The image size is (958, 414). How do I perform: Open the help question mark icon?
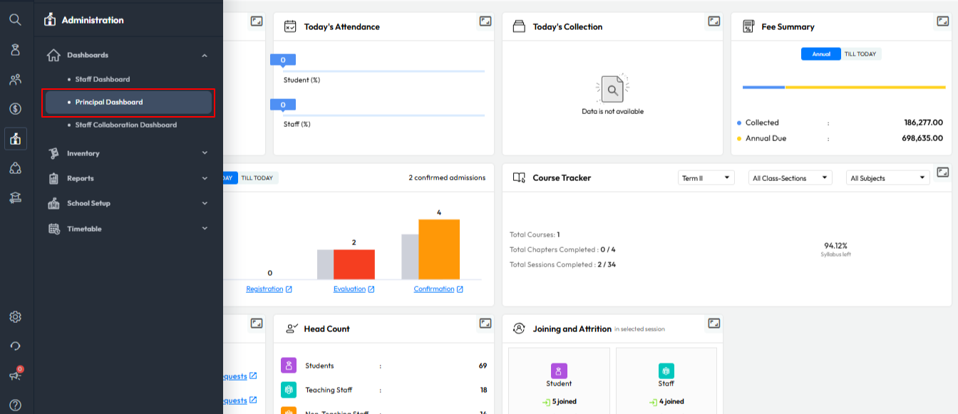pos(15,405)
